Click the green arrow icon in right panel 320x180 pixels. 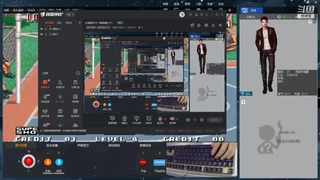(243, 102)
